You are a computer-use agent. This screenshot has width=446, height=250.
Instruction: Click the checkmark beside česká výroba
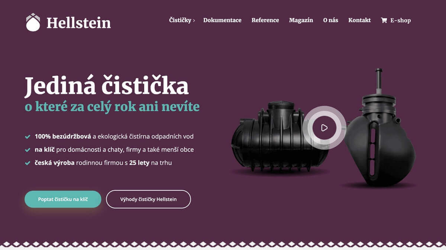click(x=28, y=163)
